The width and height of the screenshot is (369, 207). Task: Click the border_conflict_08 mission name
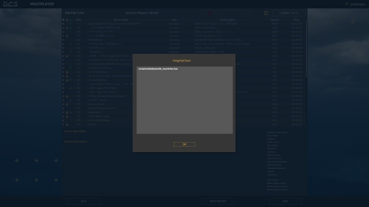click(204, 48)
